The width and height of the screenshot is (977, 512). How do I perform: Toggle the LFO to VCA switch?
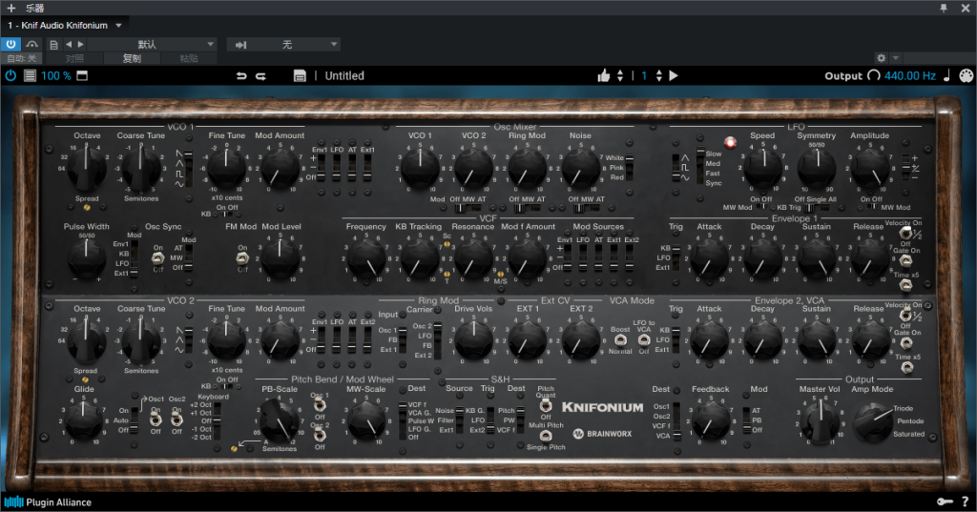click(644, 340)
